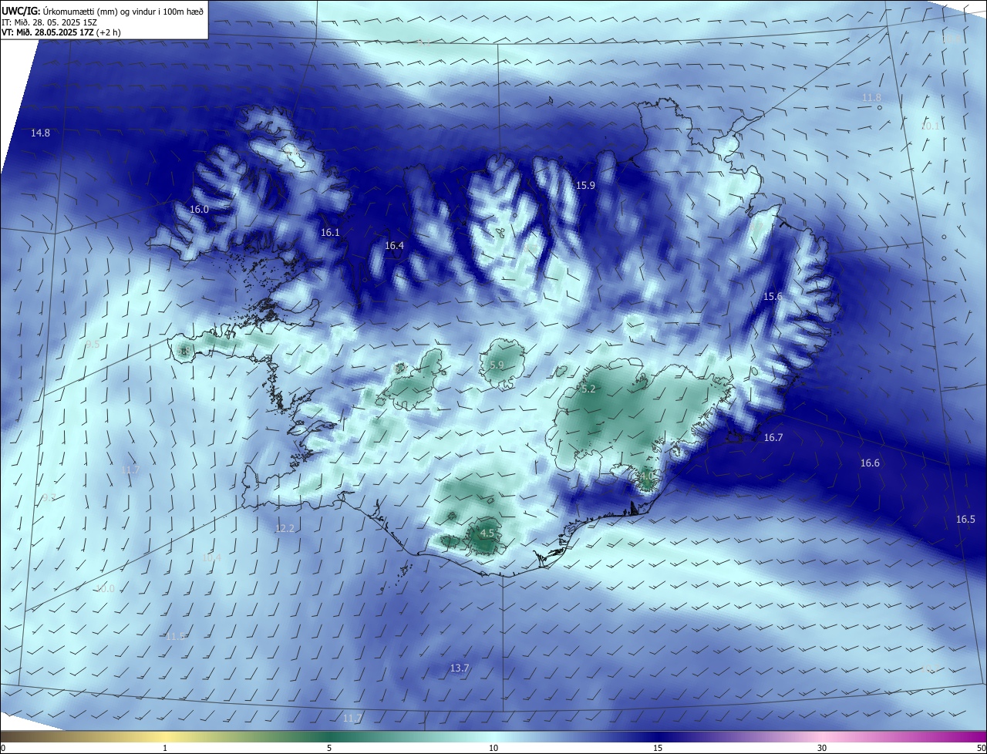Click the 16.7 value off the coast
987x754 pixels.
(773, 438)
